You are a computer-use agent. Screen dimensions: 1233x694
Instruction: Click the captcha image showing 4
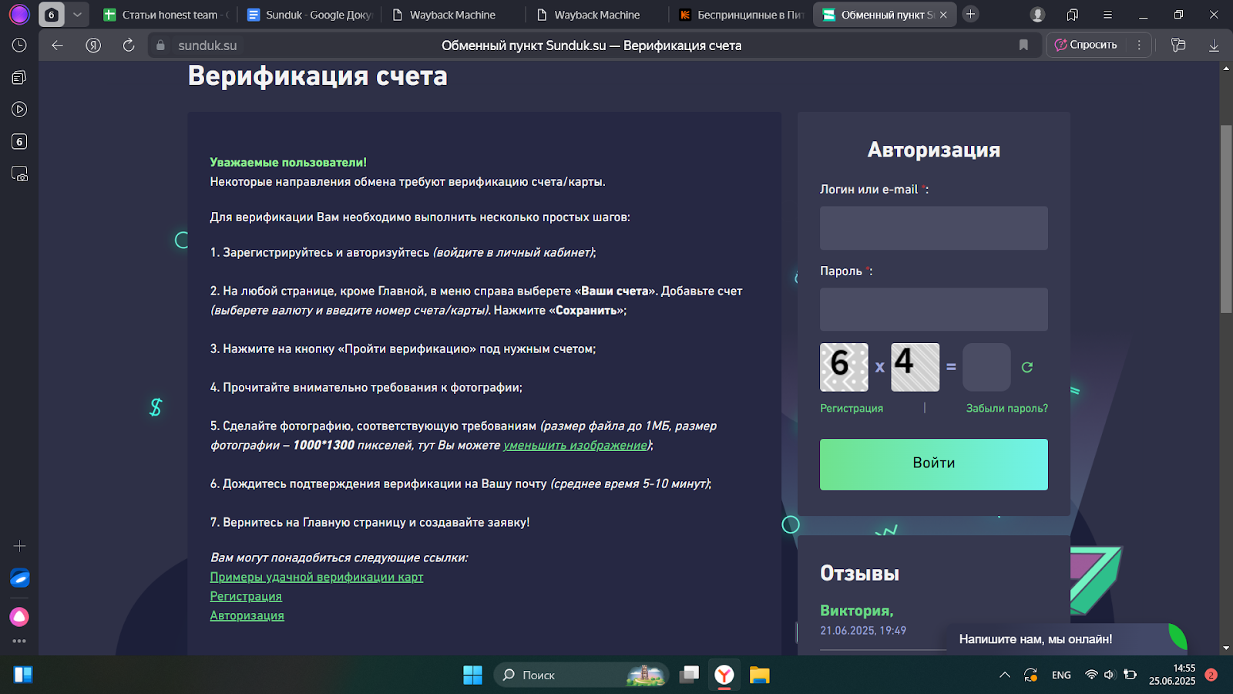tap(915, 367)
